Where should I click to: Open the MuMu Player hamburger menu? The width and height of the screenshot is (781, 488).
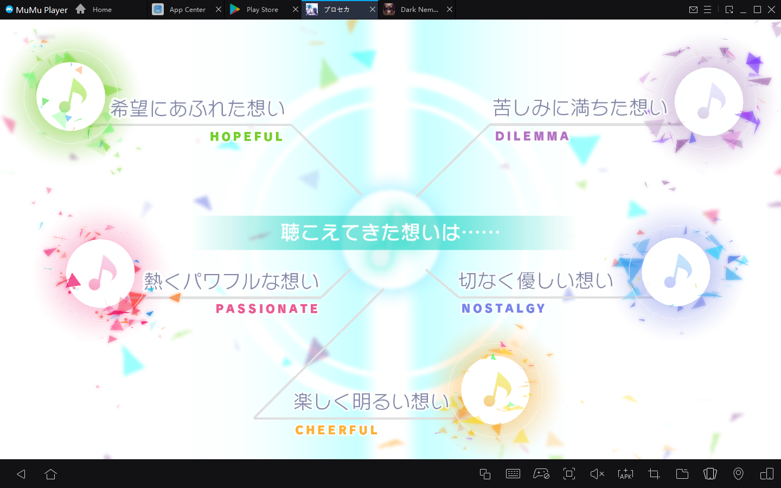coord(707,9)
